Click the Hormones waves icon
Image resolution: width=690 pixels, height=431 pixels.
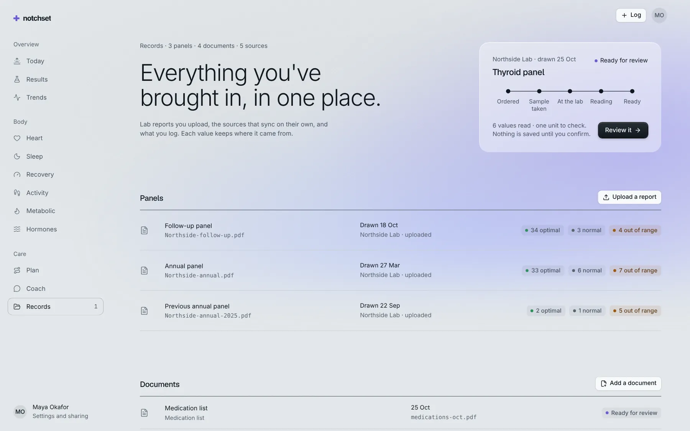coord(17,229)
